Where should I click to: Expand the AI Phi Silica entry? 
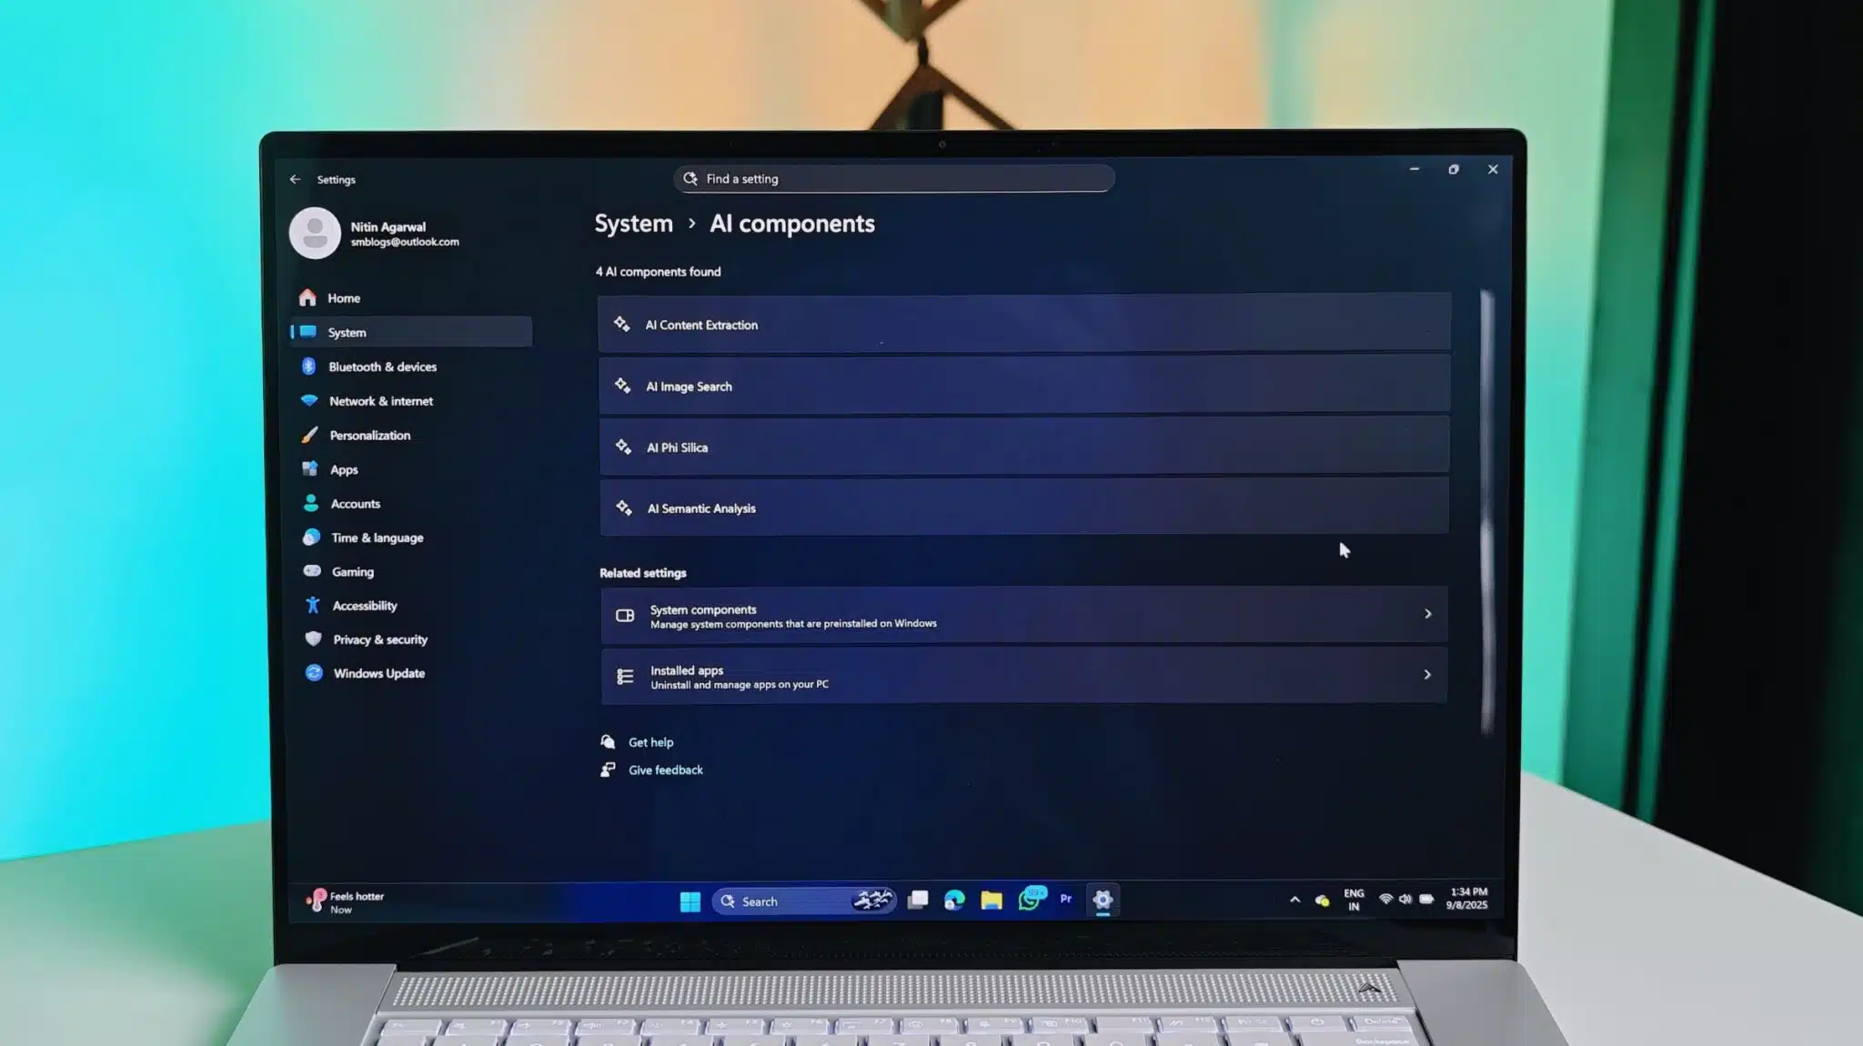pos(1023,447)
